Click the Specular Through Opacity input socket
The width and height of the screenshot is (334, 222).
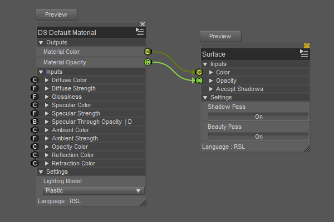pyautogui.click(x=35, y=122)
